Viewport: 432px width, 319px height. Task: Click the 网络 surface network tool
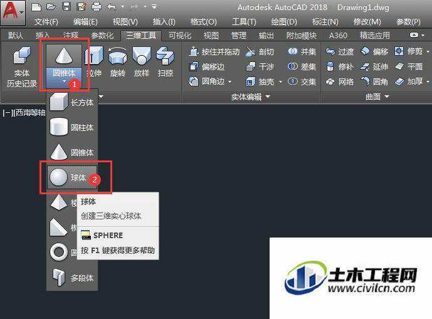339,81
